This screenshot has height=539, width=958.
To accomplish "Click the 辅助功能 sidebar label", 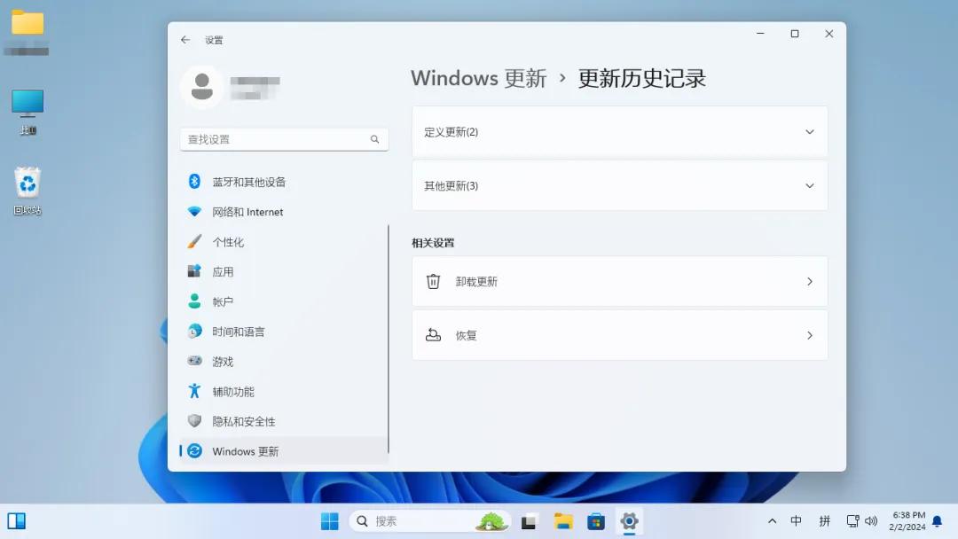I will point(233,391).
